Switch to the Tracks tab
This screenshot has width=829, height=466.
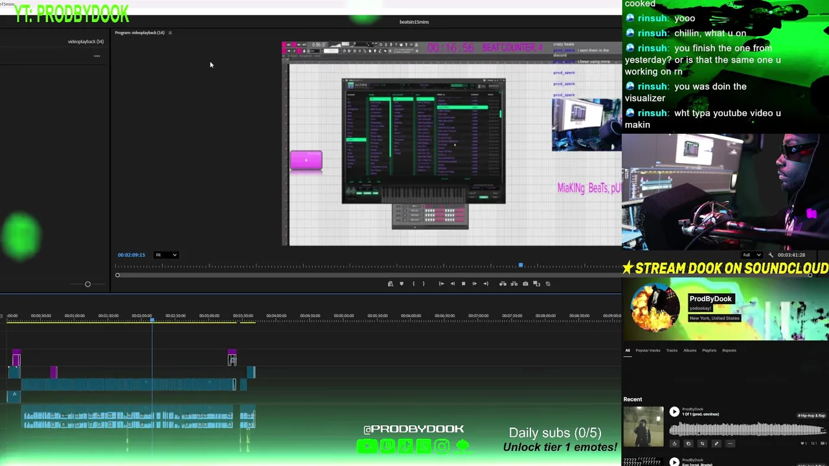pyautogui.click(x=672, y=350)
